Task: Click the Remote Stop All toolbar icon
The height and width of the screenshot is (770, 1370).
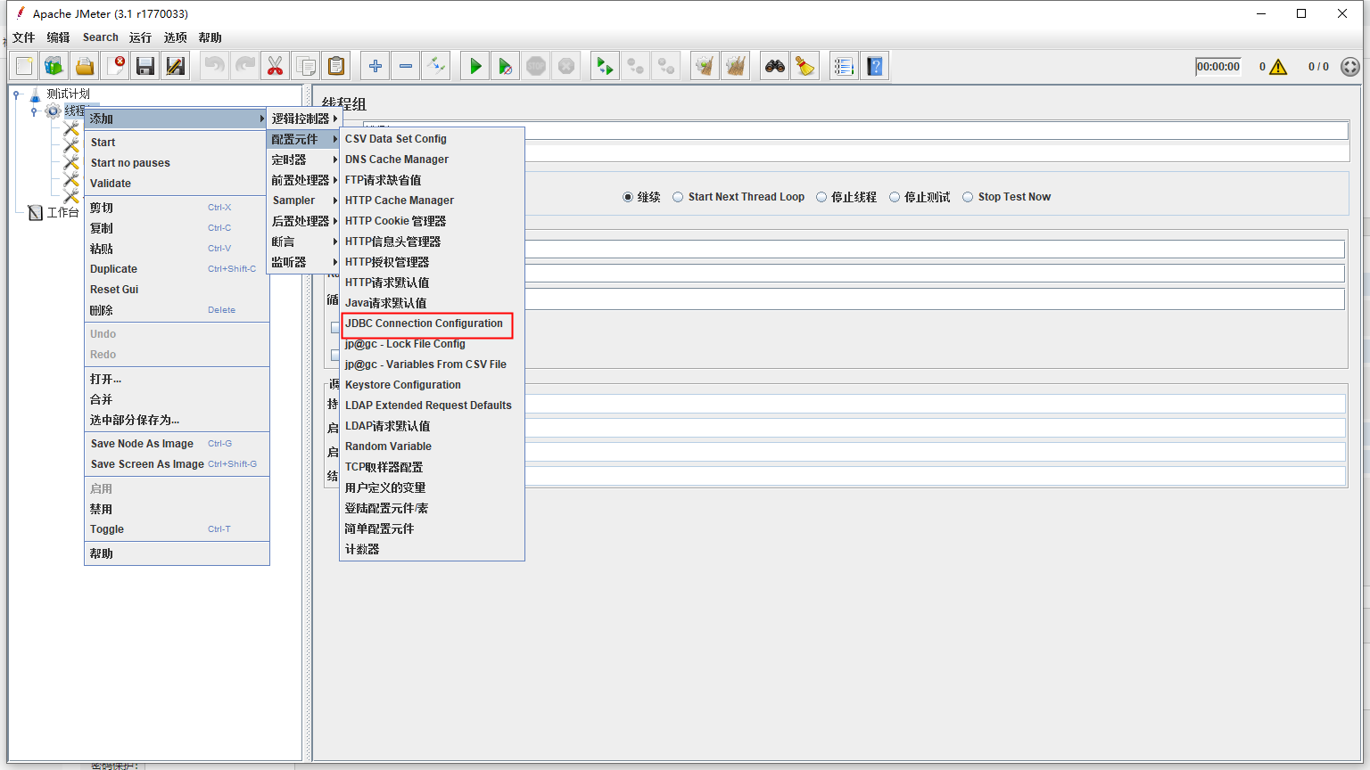Action: (x=636, y=66)
